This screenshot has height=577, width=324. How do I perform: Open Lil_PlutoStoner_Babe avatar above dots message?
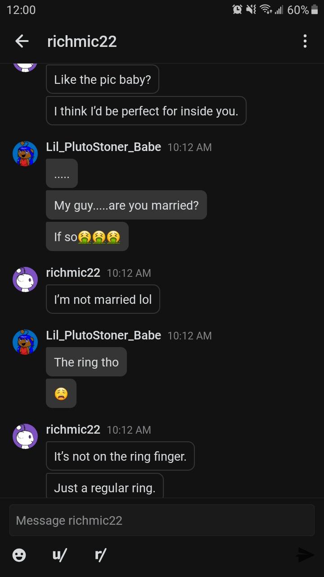(x=25, y=154)
